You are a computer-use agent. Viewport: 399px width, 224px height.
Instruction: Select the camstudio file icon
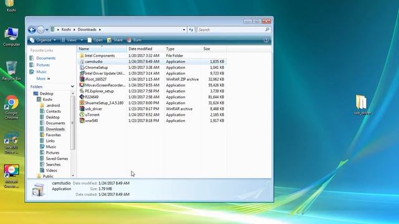tap(82, 62)
